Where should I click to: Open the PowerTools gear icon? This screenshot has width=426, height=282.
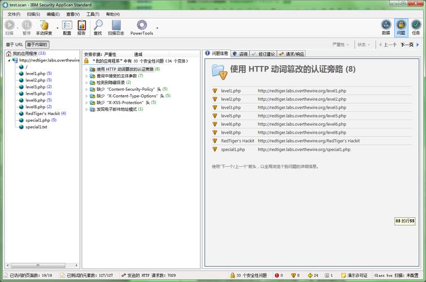coord(142,25)
